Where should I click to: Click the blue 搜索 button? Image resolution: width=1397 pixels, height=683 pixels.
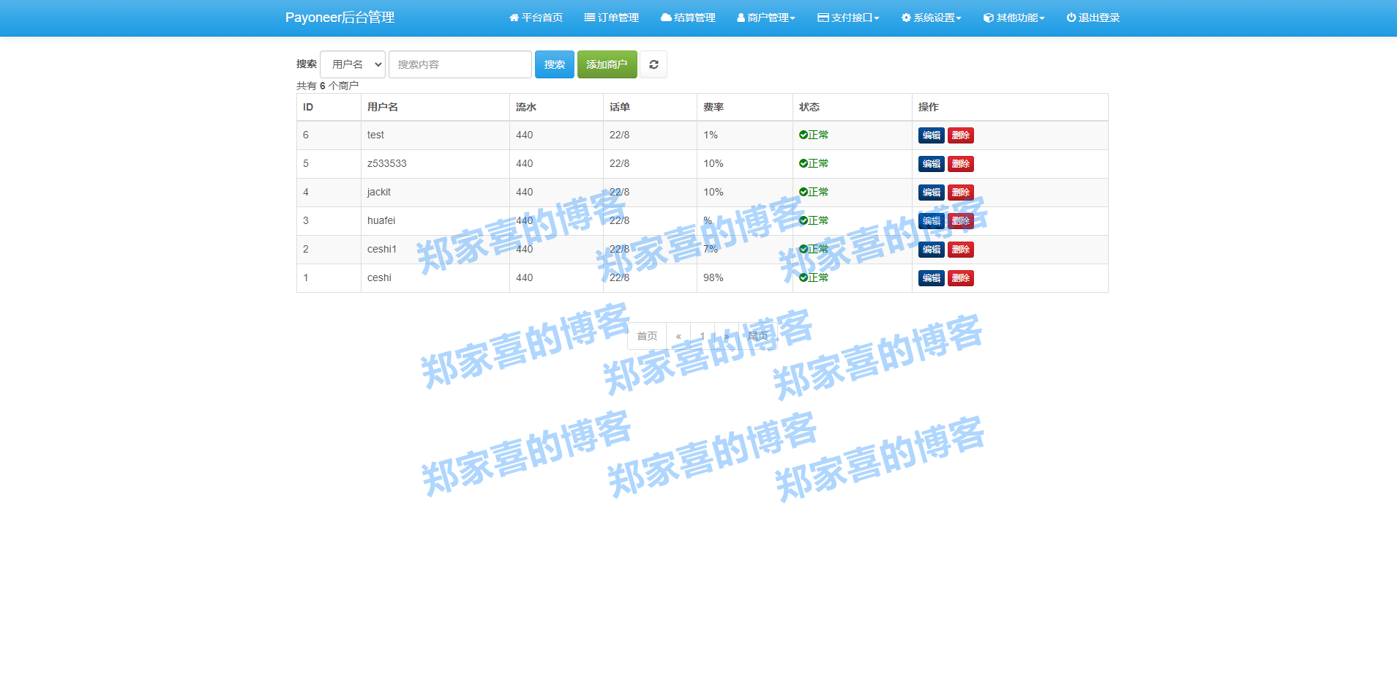tap(555, 64)
